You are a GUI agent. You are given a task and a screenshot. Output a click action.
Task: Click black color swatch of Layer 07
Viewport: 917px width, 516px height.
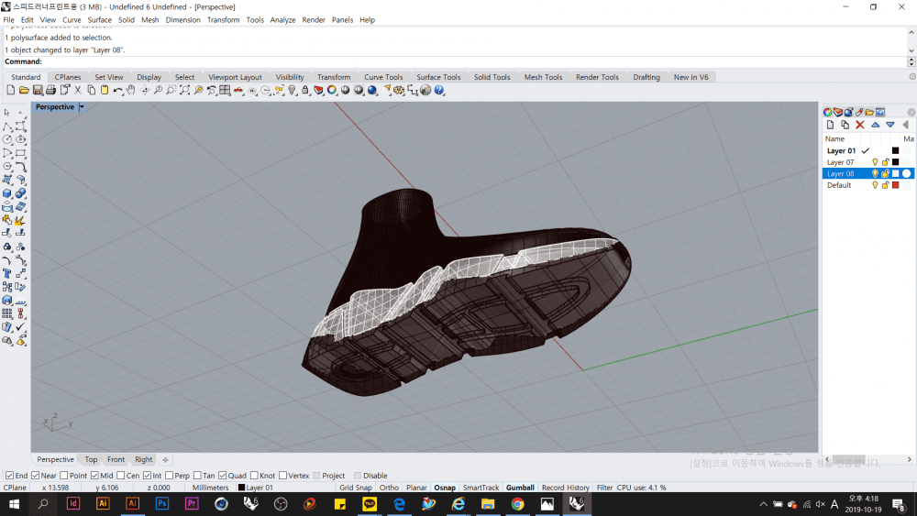[x=895, y=162]
